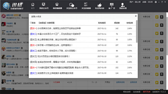This screenshot has width=168, height=94.
Task: Open the settings gear in title bar
Action: pyautogui.click(x=156, y=2)
